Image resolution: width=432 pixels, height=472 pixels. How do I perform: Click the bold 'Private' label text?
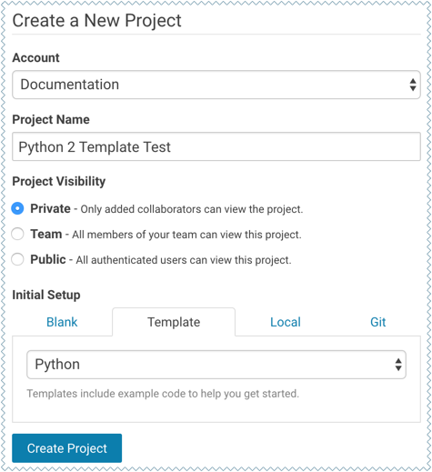click(50, 208)
